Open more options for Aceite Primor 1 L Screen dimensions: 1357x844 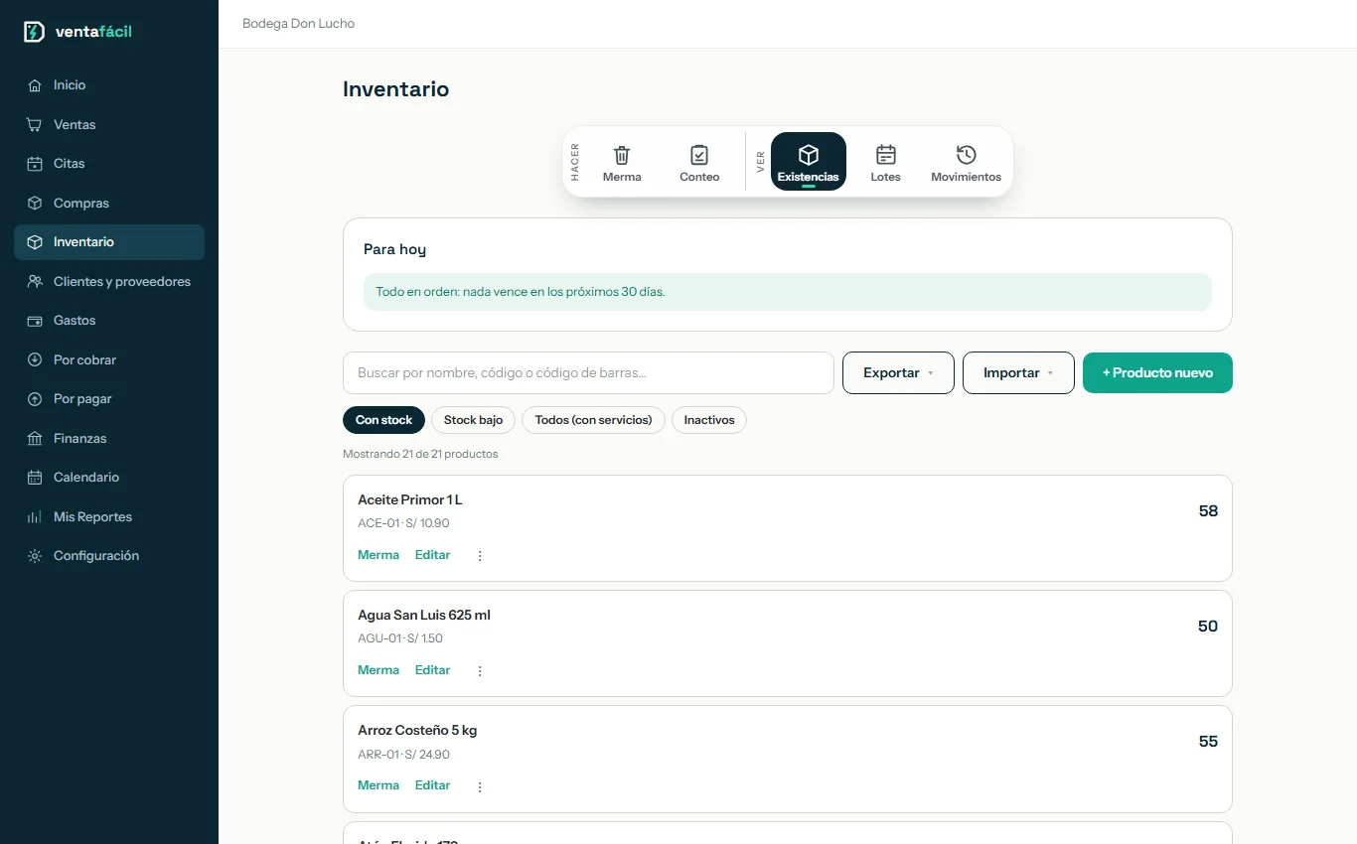click(x=480, y=556)
